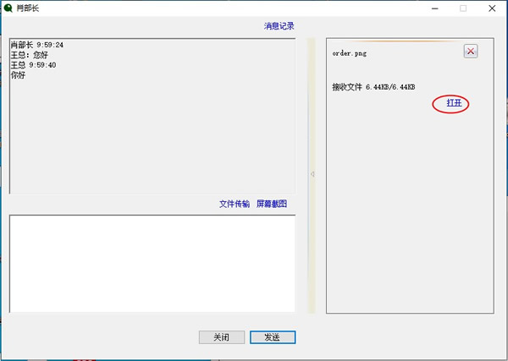508x361 pixels.
Task: Close the window with title bar X
Action: [x=492, y=8]
